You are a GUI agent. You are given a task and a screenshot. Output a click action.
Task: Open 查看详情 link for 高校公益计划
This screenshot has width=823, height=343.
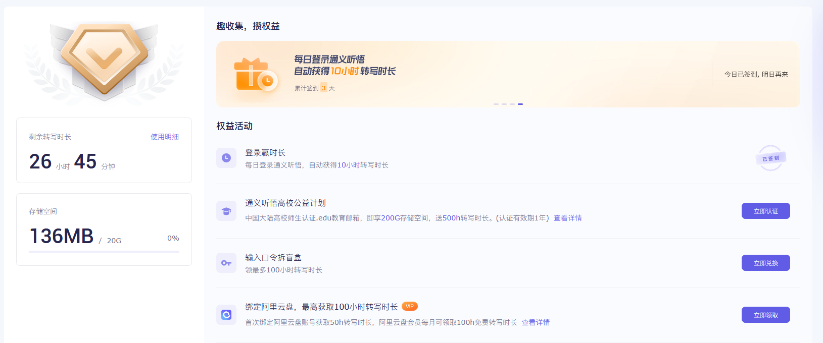coord(567,218)
